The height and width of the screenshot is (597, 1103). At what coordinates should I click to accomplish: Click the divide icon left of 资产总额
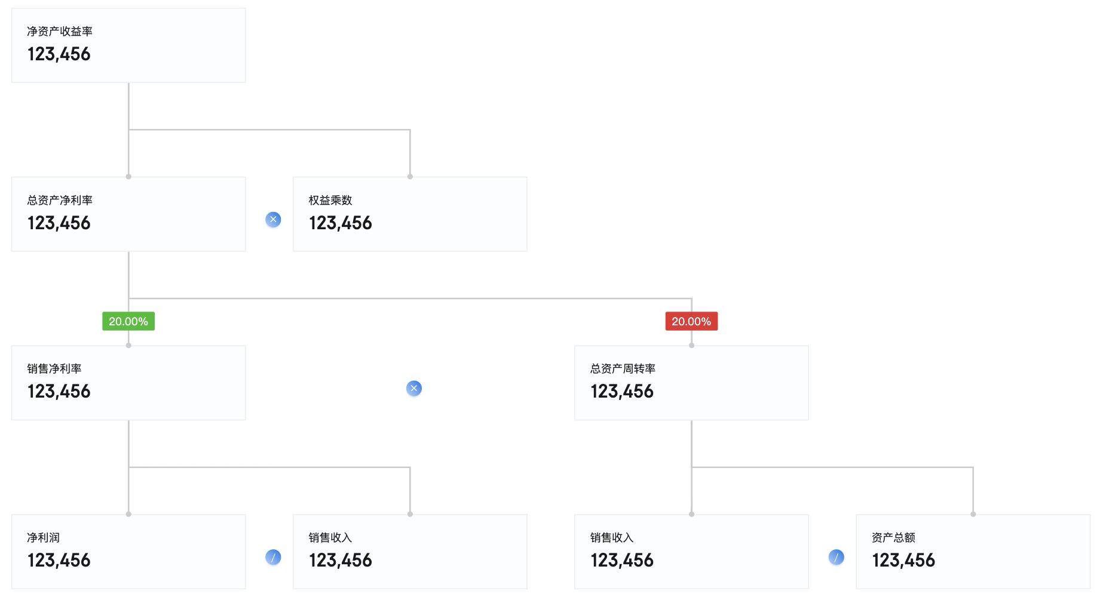pos(837,558)
